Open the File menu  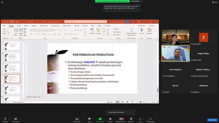(4, 26)
